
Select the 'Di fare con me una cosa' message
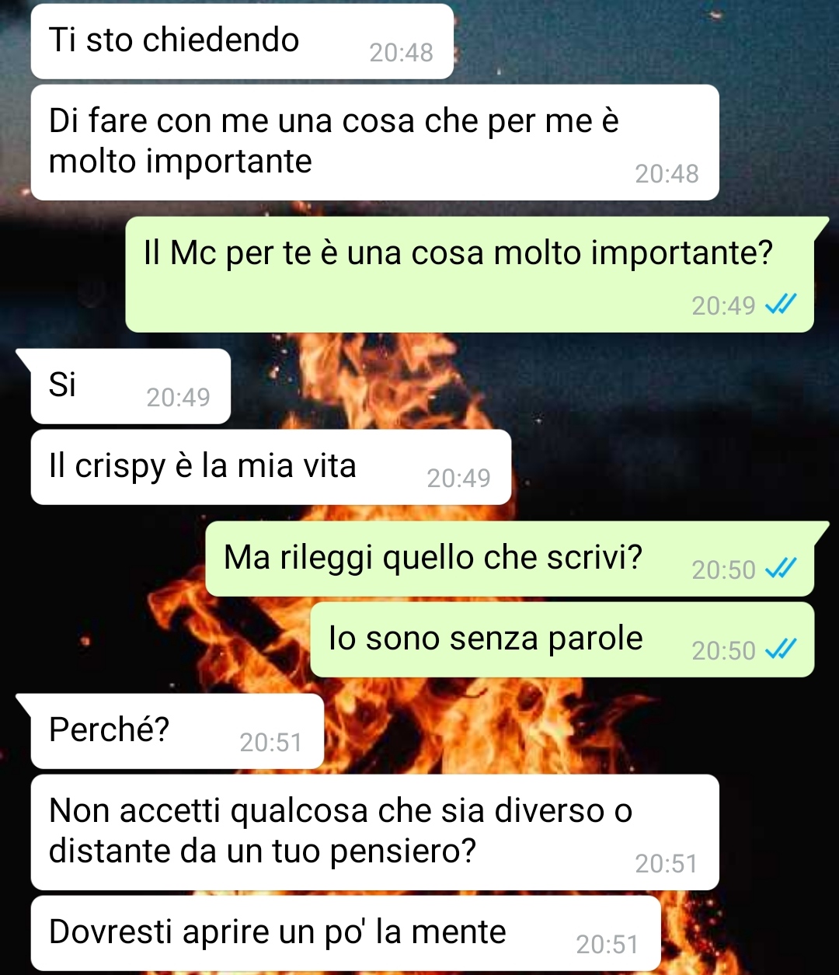point(374,142)
